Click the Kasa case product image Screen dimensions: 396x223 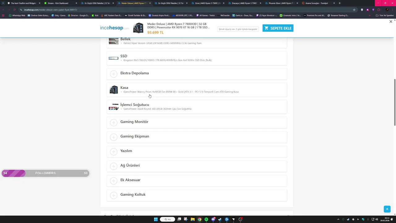(114, 90)
